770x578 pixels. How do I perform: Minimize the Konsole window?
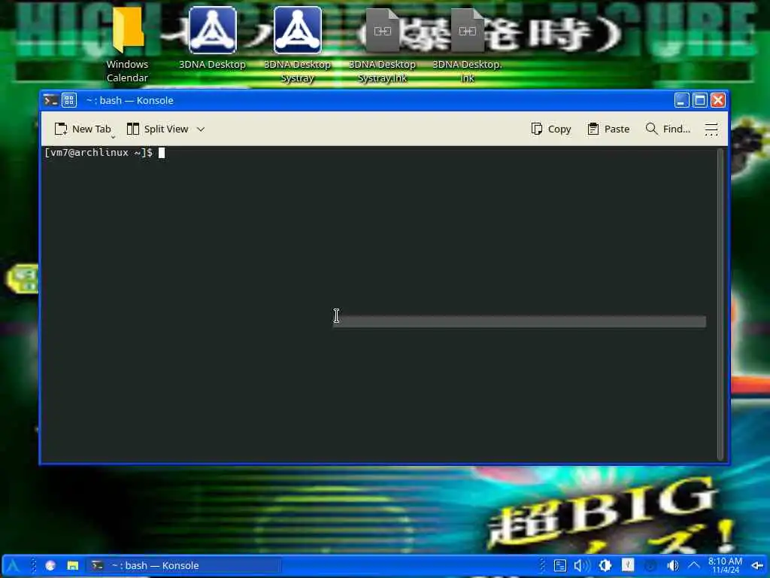[681, 100]
